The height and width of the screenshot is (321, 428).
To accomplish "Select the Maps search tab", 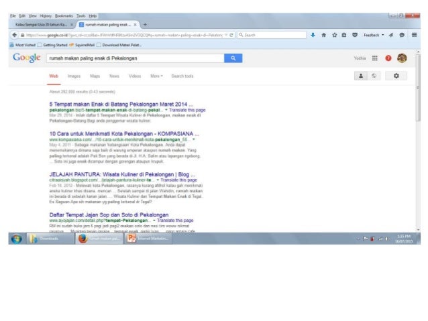I will tap(95, 76).
